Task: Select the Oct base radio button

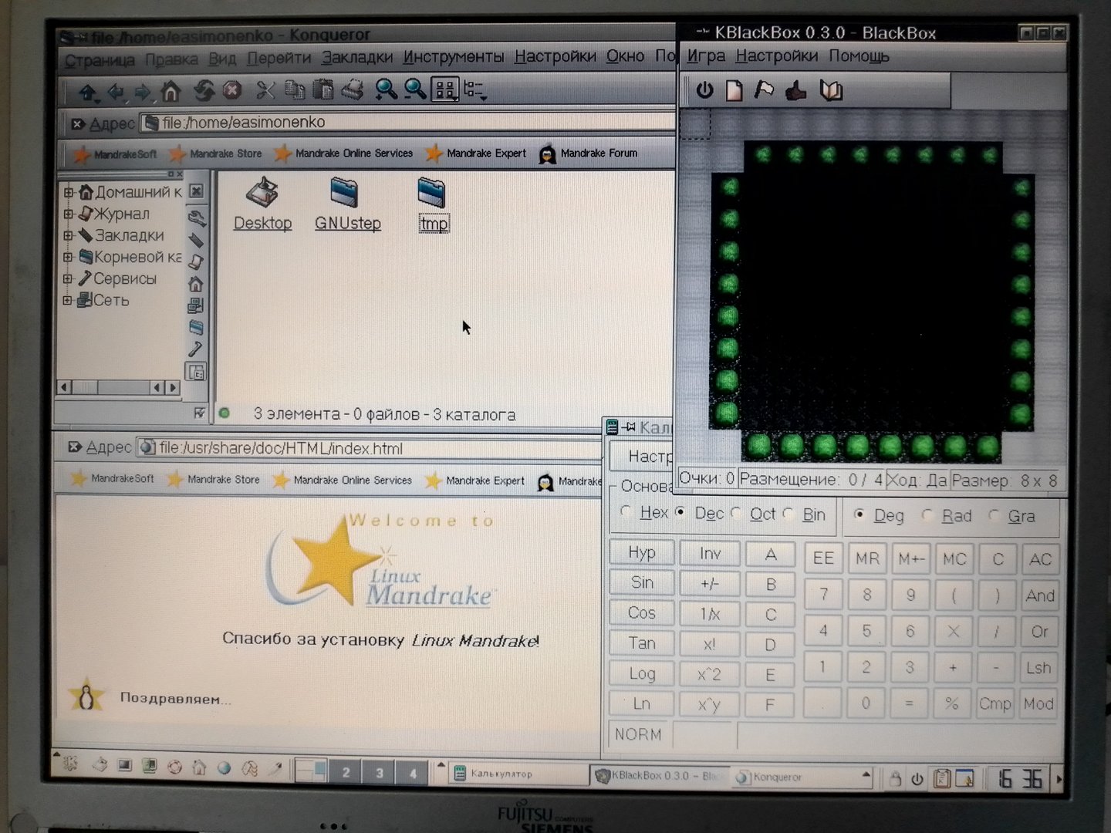Action: click(x=736, y=512)
